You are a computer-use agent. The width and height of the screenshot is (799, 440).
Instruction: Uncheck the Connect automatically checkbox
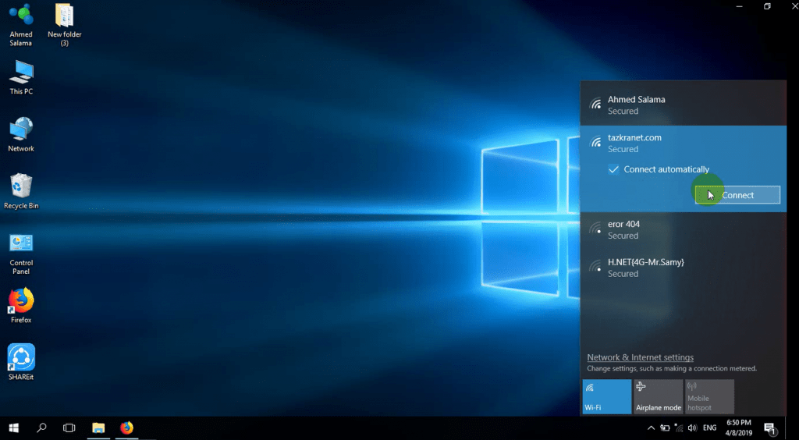(x=614, y=169)
